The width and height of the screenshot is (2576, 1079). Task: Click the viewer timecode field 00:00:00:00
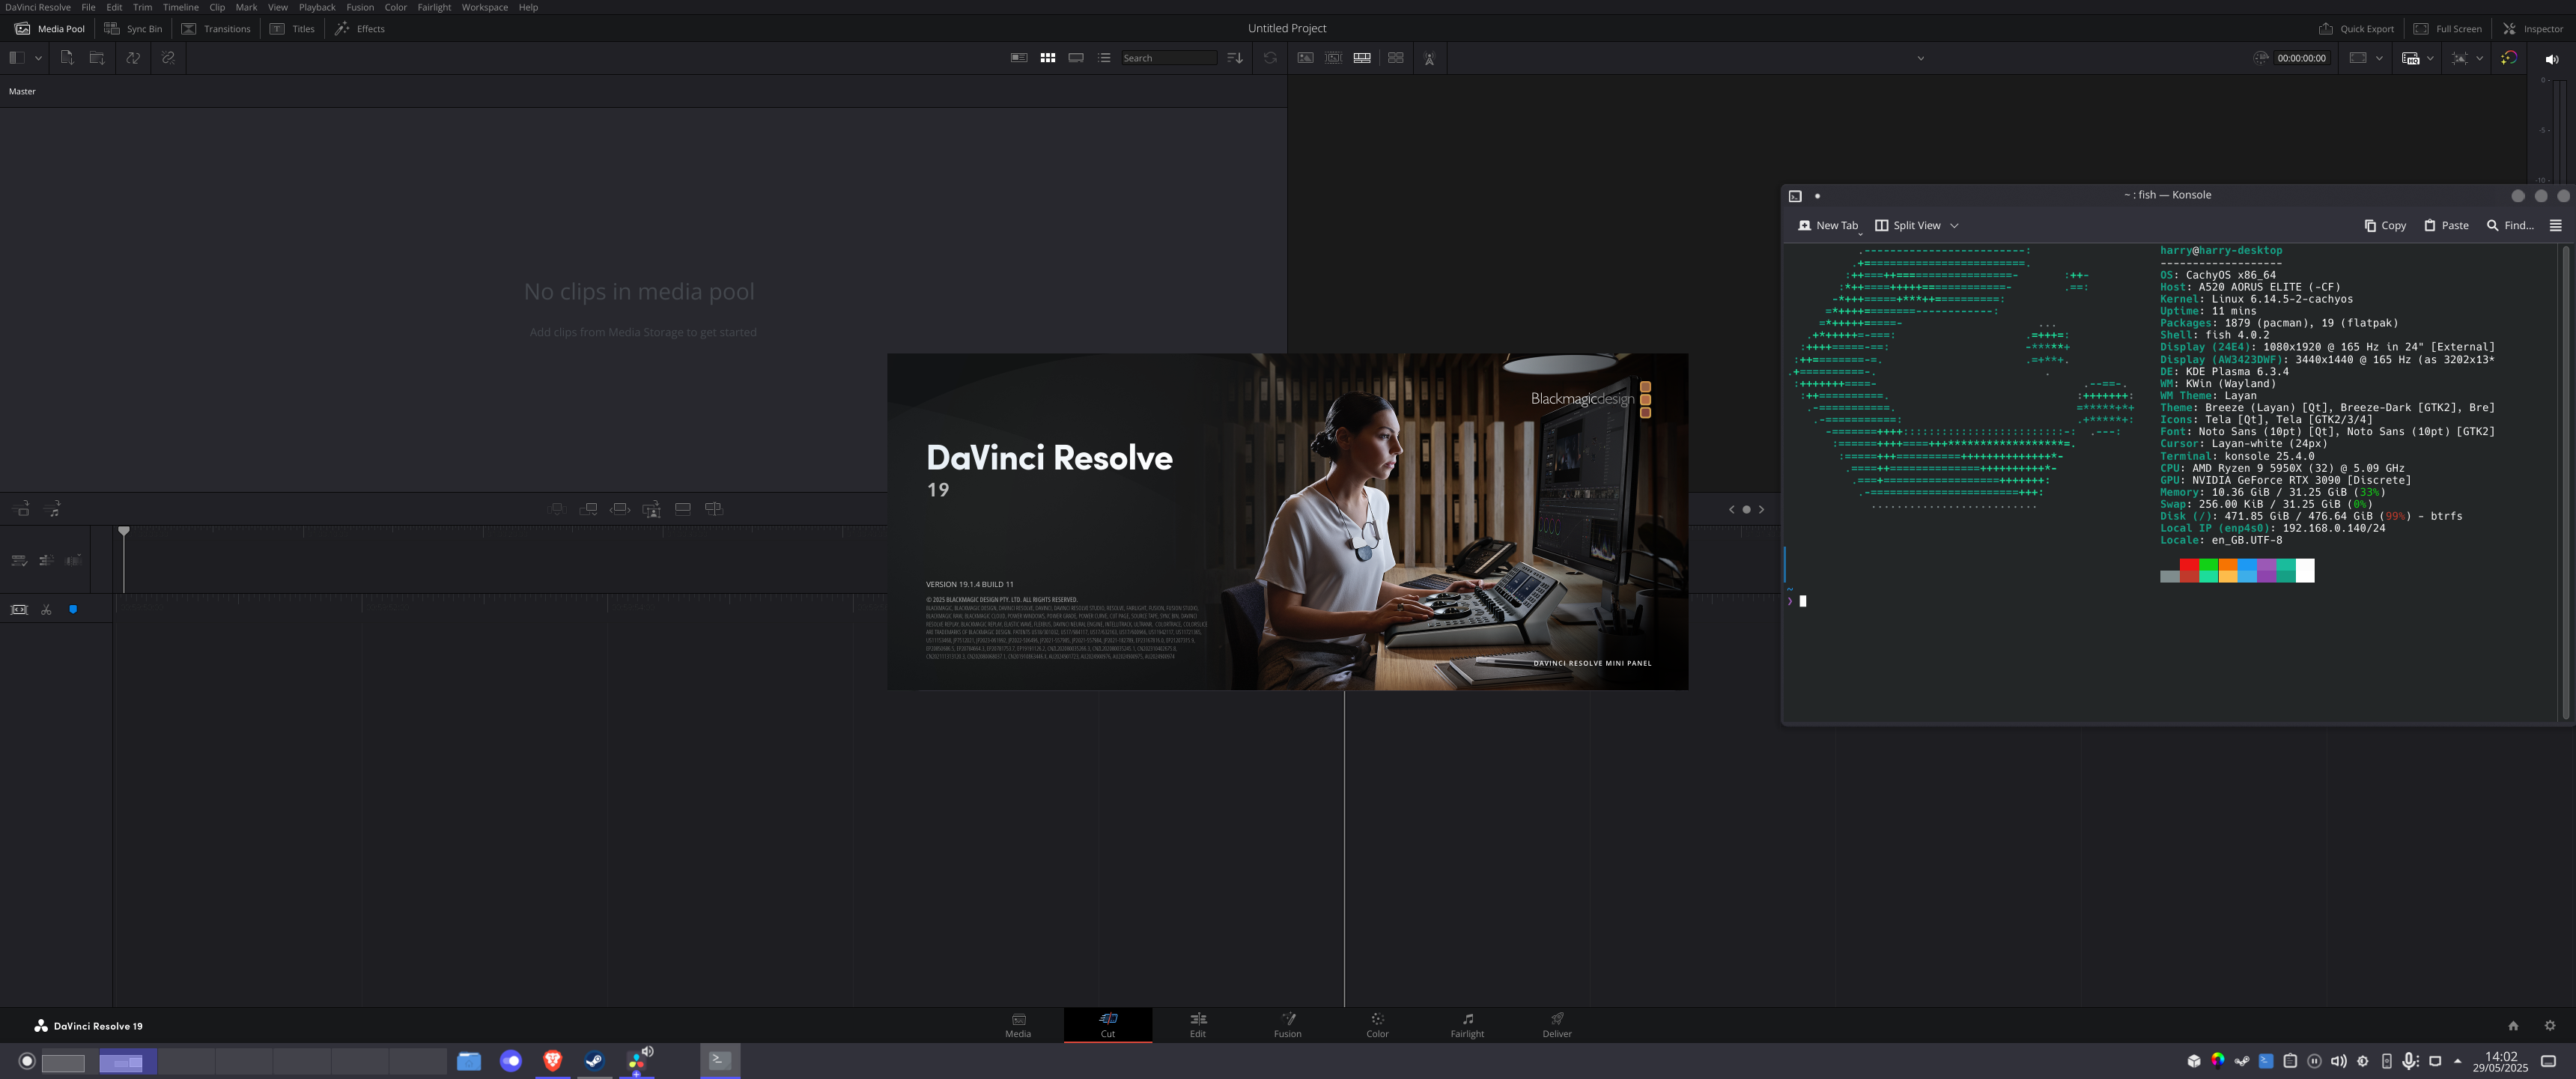(x=2301, y=58)
